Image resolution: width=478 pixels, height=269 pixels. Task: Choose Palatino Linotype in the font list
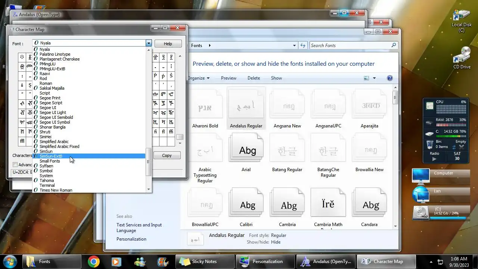89,54
